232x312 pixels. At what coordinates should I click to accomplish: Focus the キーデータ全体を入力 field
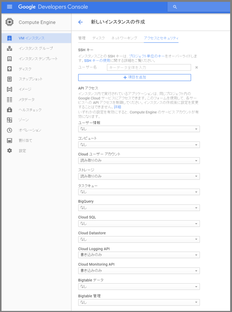pos(149,67)
